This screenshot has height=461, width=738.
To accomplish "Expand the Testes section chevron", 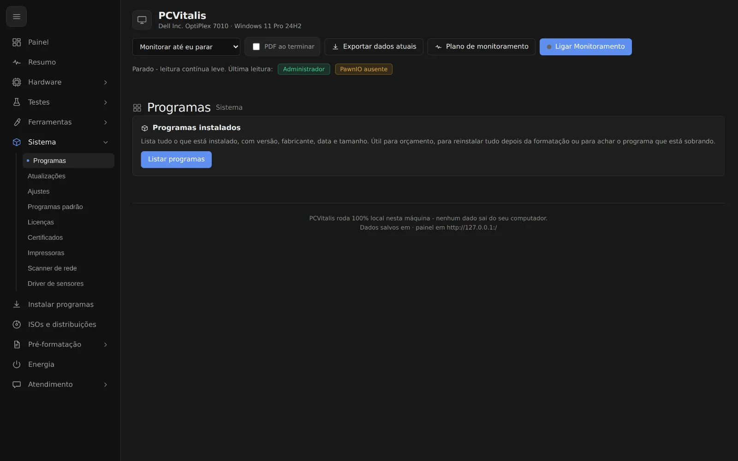I will [106, 102].
